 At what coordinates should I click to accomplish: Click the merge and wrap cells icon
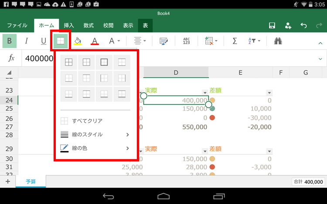(x=164, y=41)
